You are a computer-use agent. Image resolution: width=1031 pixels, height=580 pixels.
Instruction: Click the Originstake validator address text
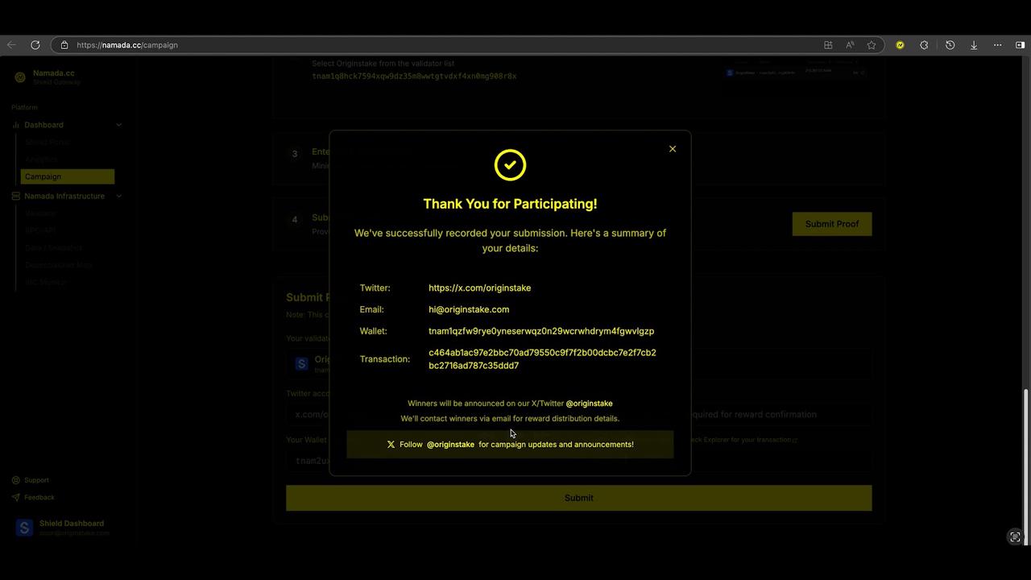414,76
